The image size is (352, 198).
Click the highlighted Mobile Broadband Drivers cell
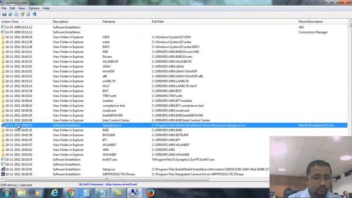(x=316, y=125)
